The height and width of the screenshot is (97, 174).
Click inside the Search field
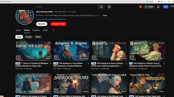point(66,7)
